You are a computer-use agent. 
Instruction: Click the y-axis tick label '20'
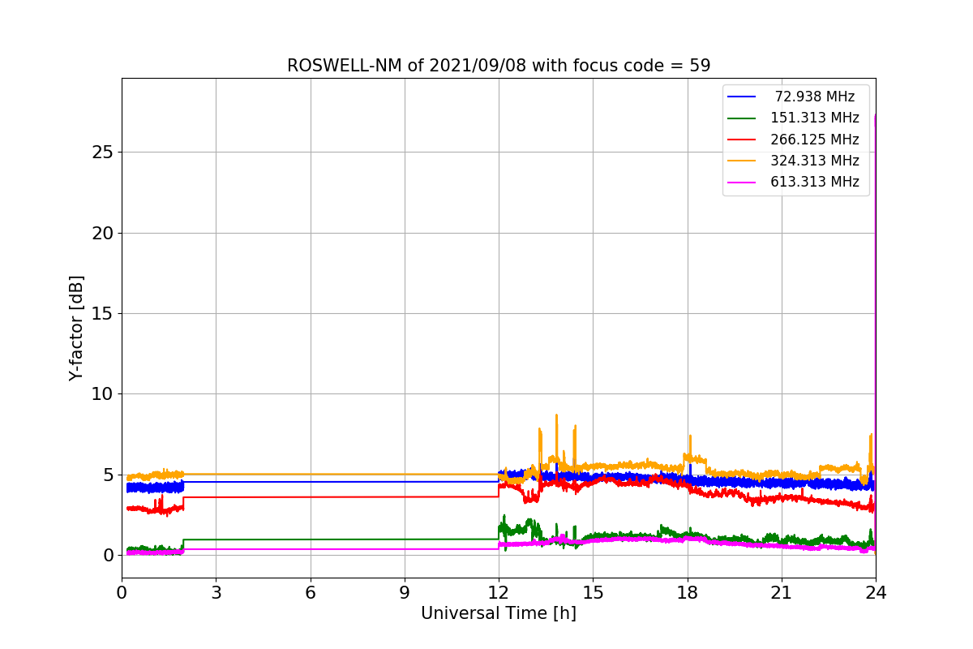coord(104,233)
